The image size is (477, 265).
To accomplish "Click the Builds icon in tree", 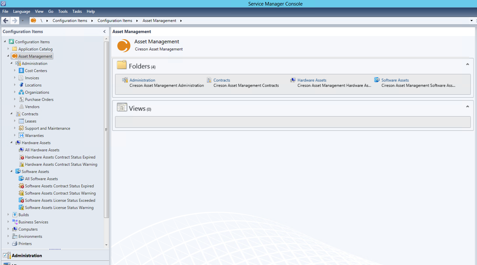I will [x=15, y=215].
